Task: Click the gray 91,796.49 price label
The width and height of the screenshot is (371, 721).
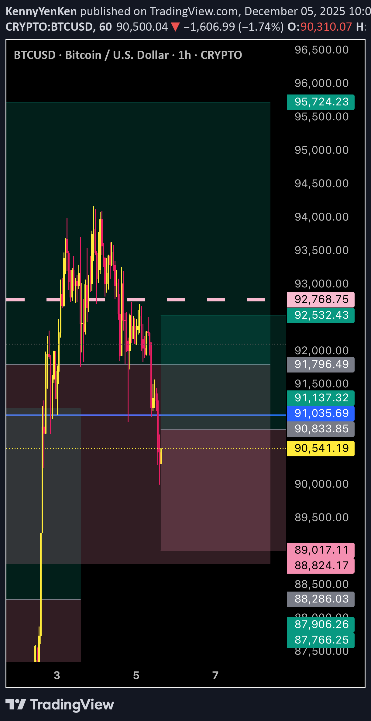Action: 321,364
